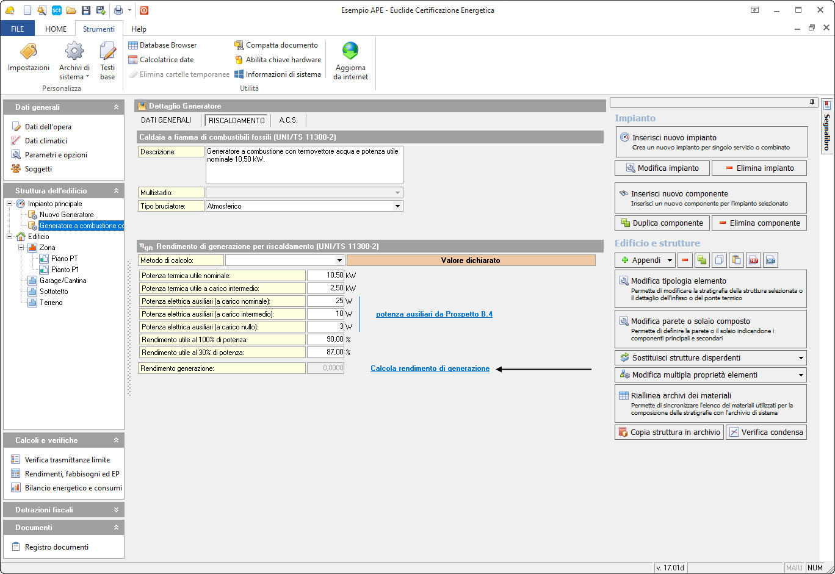
Task: Open Archivi di sistema dropdown
Action: pyautogui.click(x=74, y=63)
